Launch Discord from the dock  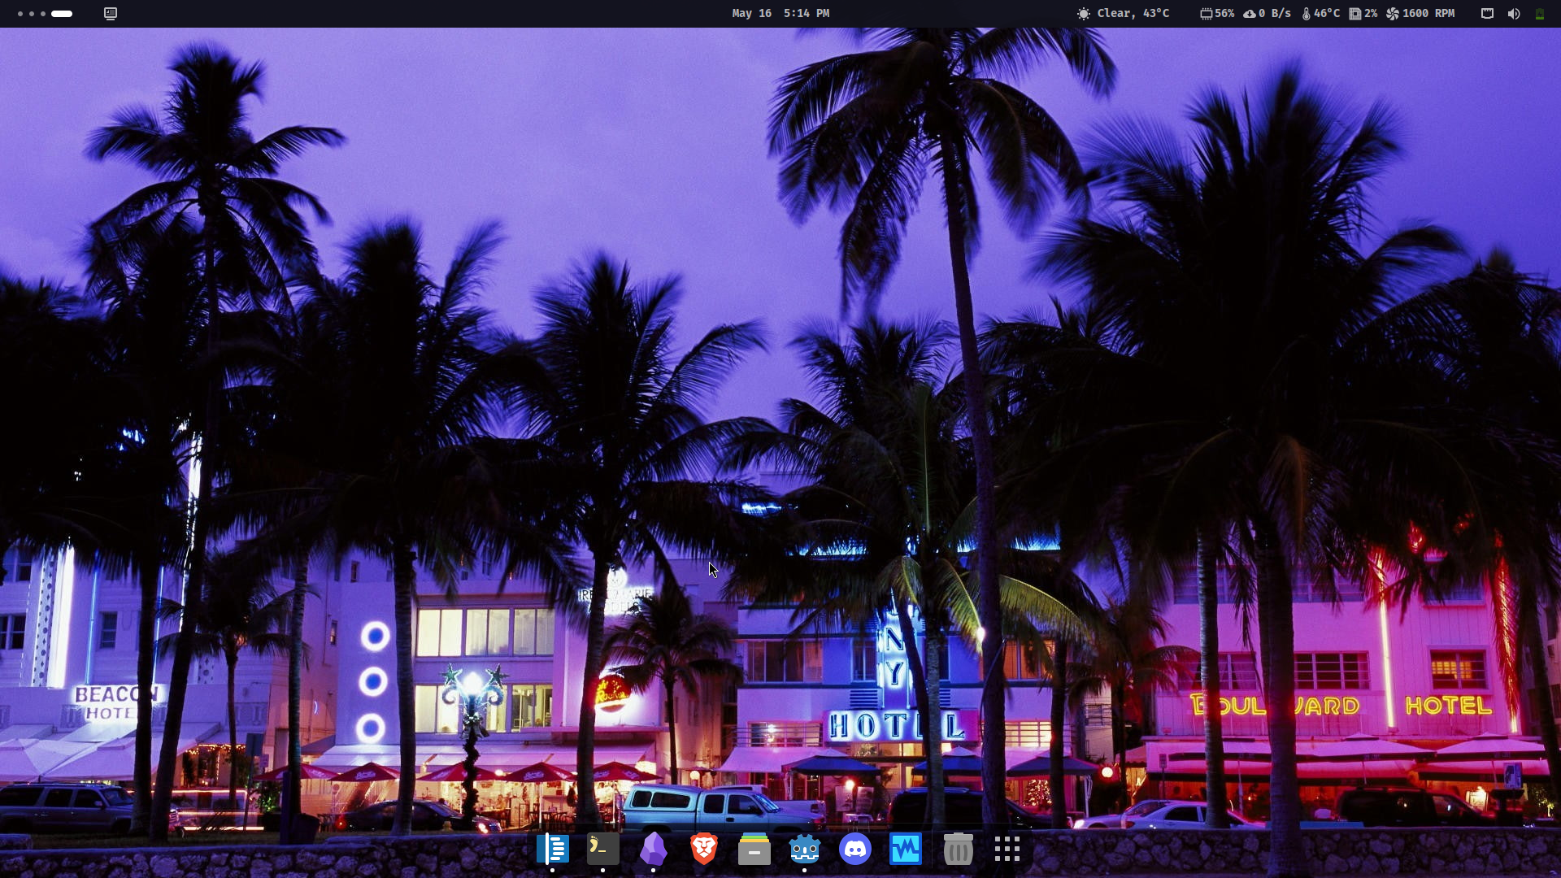point(855,850)
